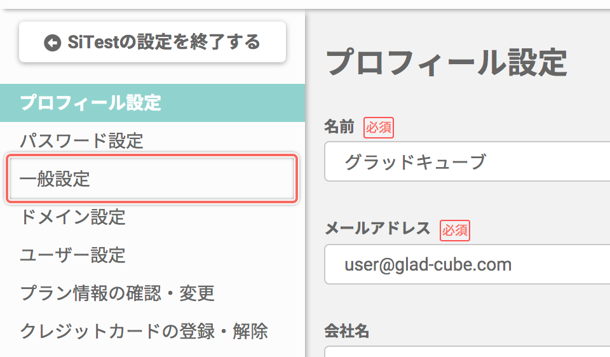
Task: Open クレジットカードの登録・解除 page
Action: click(x=144, y=332)
